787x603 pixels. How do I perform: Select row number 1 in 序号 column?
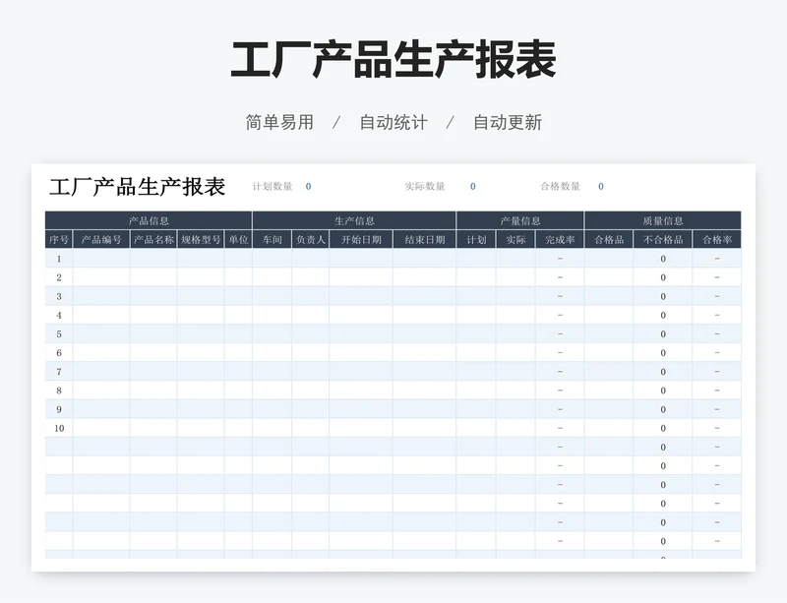click(59, 259)
